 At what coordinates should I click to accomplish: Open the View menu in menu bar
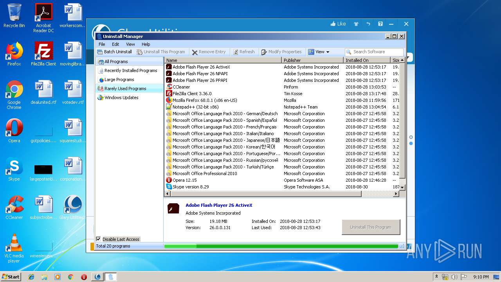click(130, 44)
